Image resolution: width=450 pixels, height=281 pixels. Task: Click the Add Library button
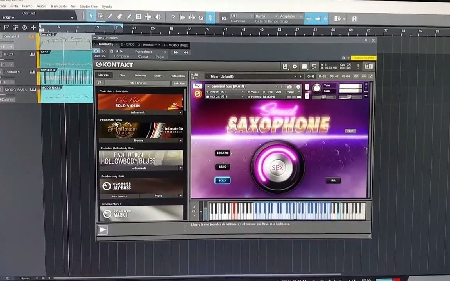click(137, 83)
